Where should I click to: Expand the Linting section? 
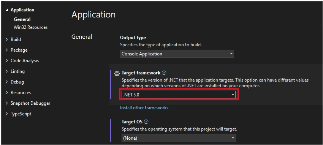coord(6,71)
